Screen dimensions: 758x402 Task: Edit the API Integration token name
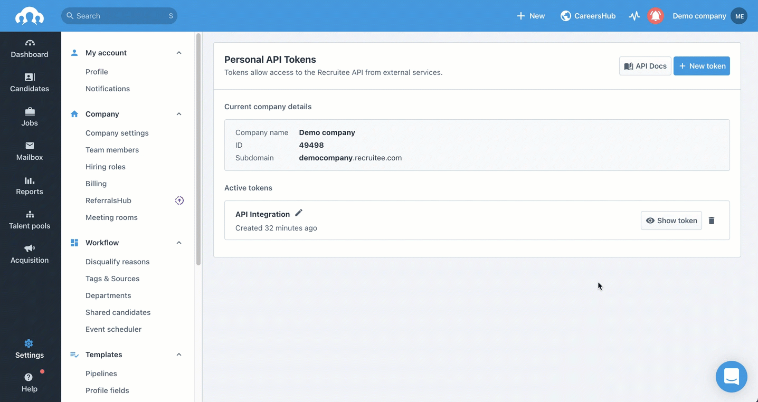coord(299,213)
